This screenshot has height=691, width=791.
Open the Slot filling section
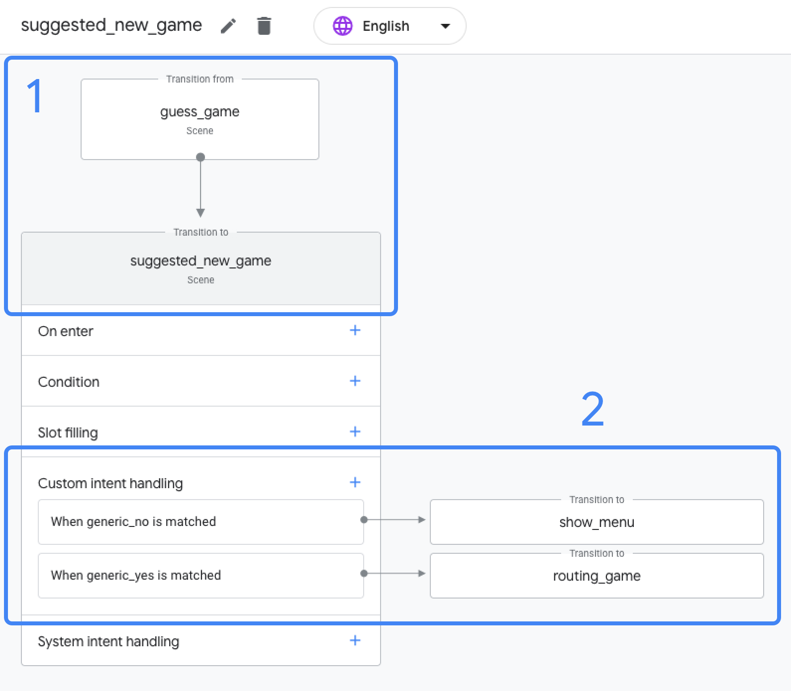coord(68,432)
